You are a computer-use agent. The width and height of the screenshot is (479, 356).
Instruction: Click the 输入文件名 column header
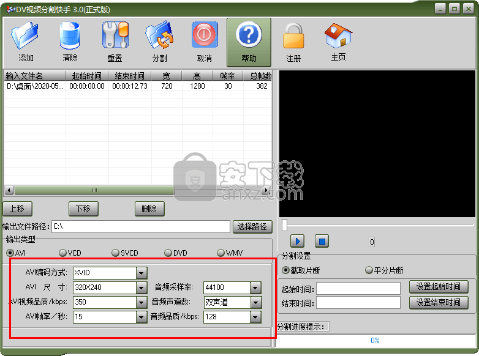click(x=34, y=76)
